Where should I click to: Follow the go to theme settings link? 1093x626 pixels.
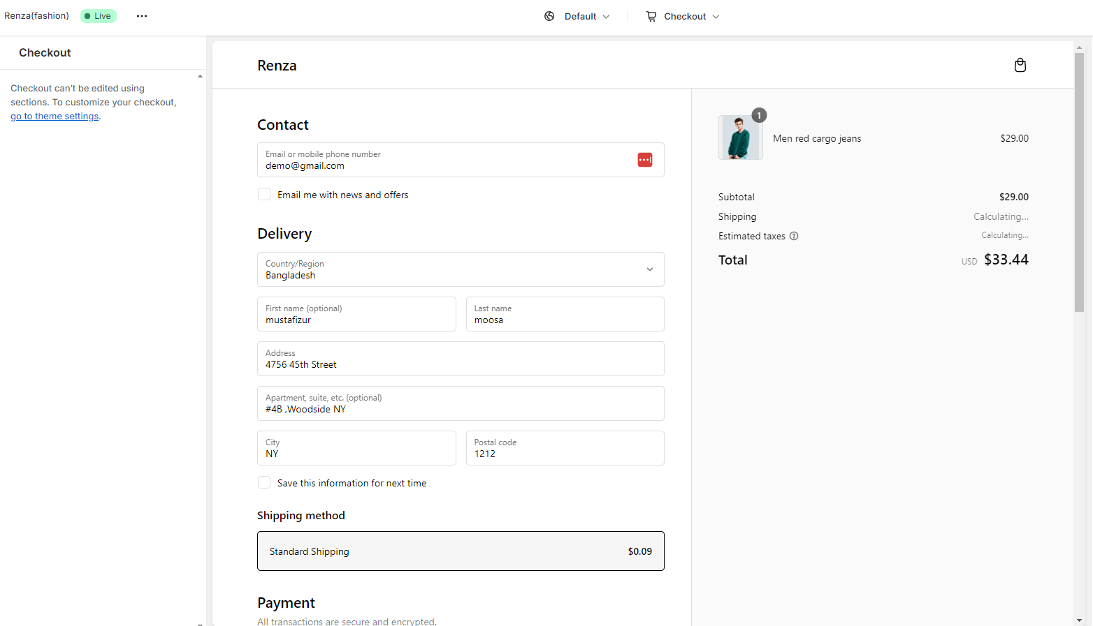click(55, 117)
